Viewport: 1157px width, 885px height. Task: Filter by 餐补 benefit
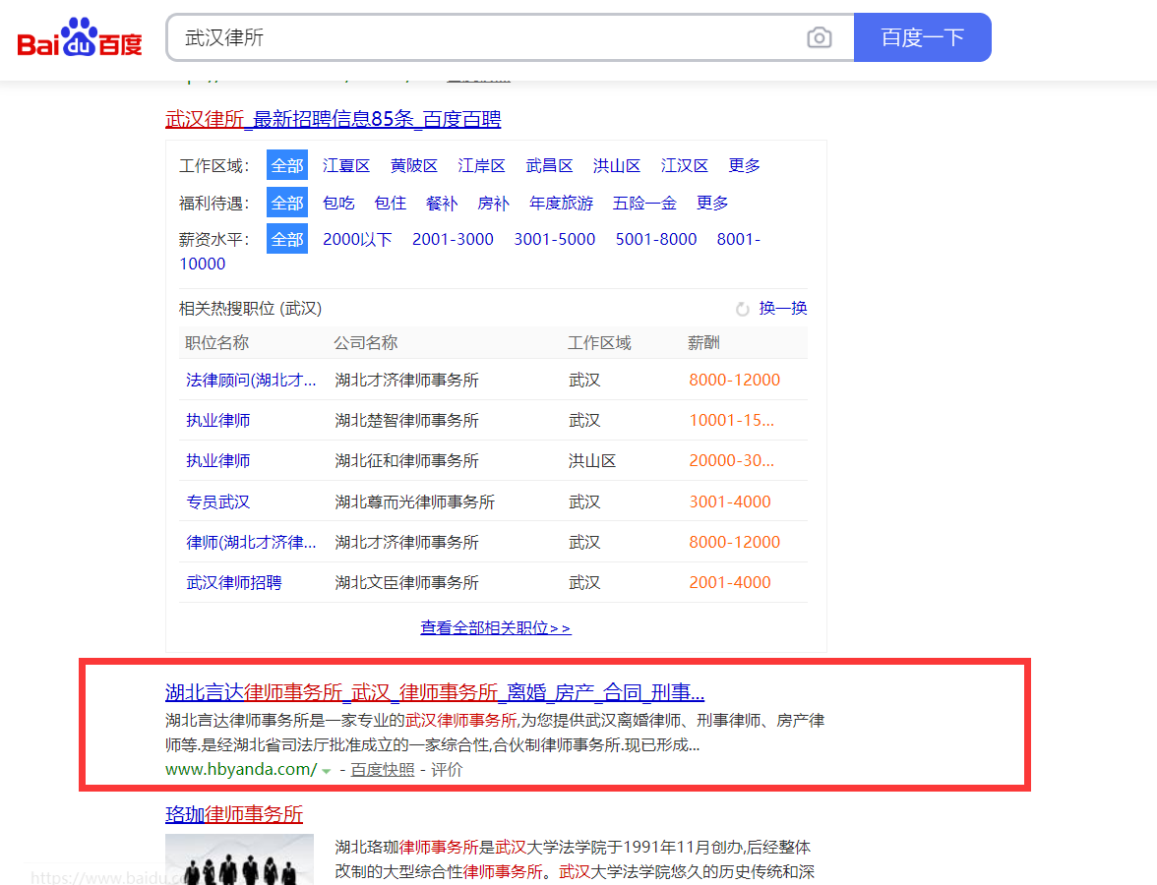442,203
